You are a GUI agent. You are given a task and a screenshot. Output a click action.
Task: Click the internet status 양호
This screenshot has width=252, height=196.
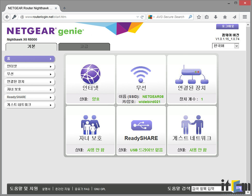(96, 99)
